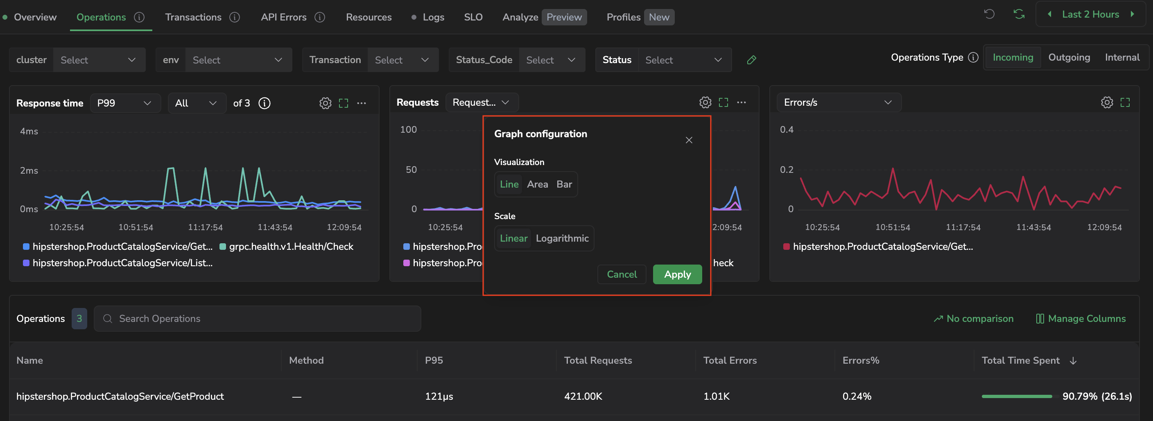
Task: Click the info icon next to 'of 3'
Action: (x=265, y=103)
